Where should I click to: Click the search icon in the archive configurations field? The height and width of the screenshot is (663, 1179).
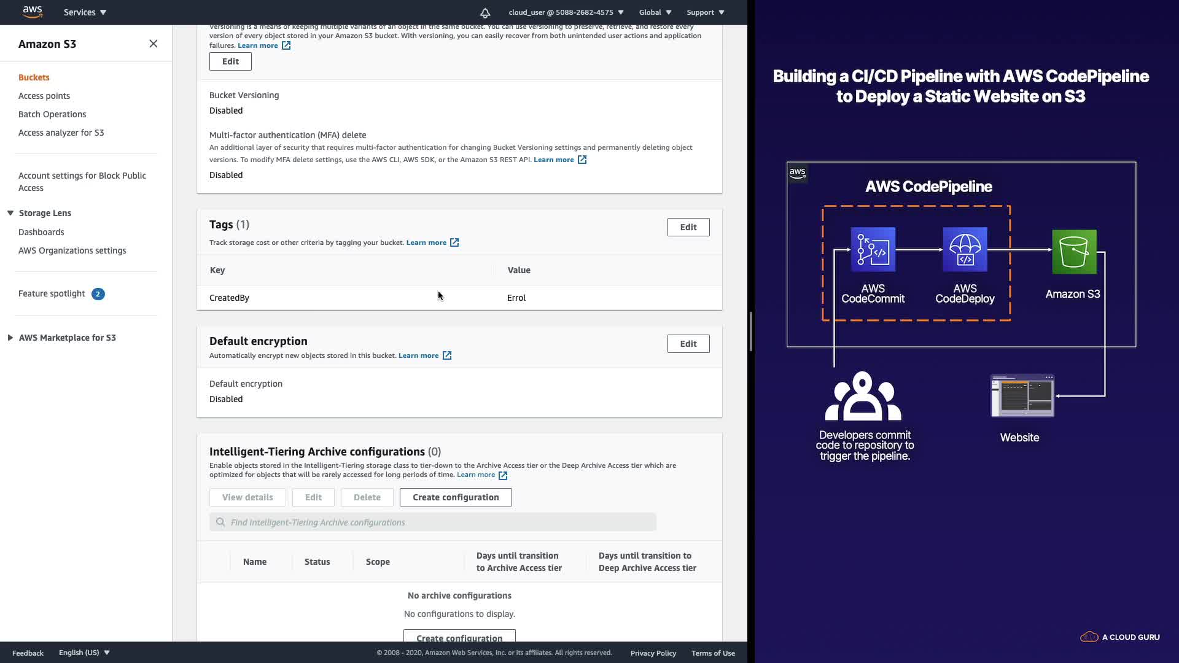tap(220, 522)
